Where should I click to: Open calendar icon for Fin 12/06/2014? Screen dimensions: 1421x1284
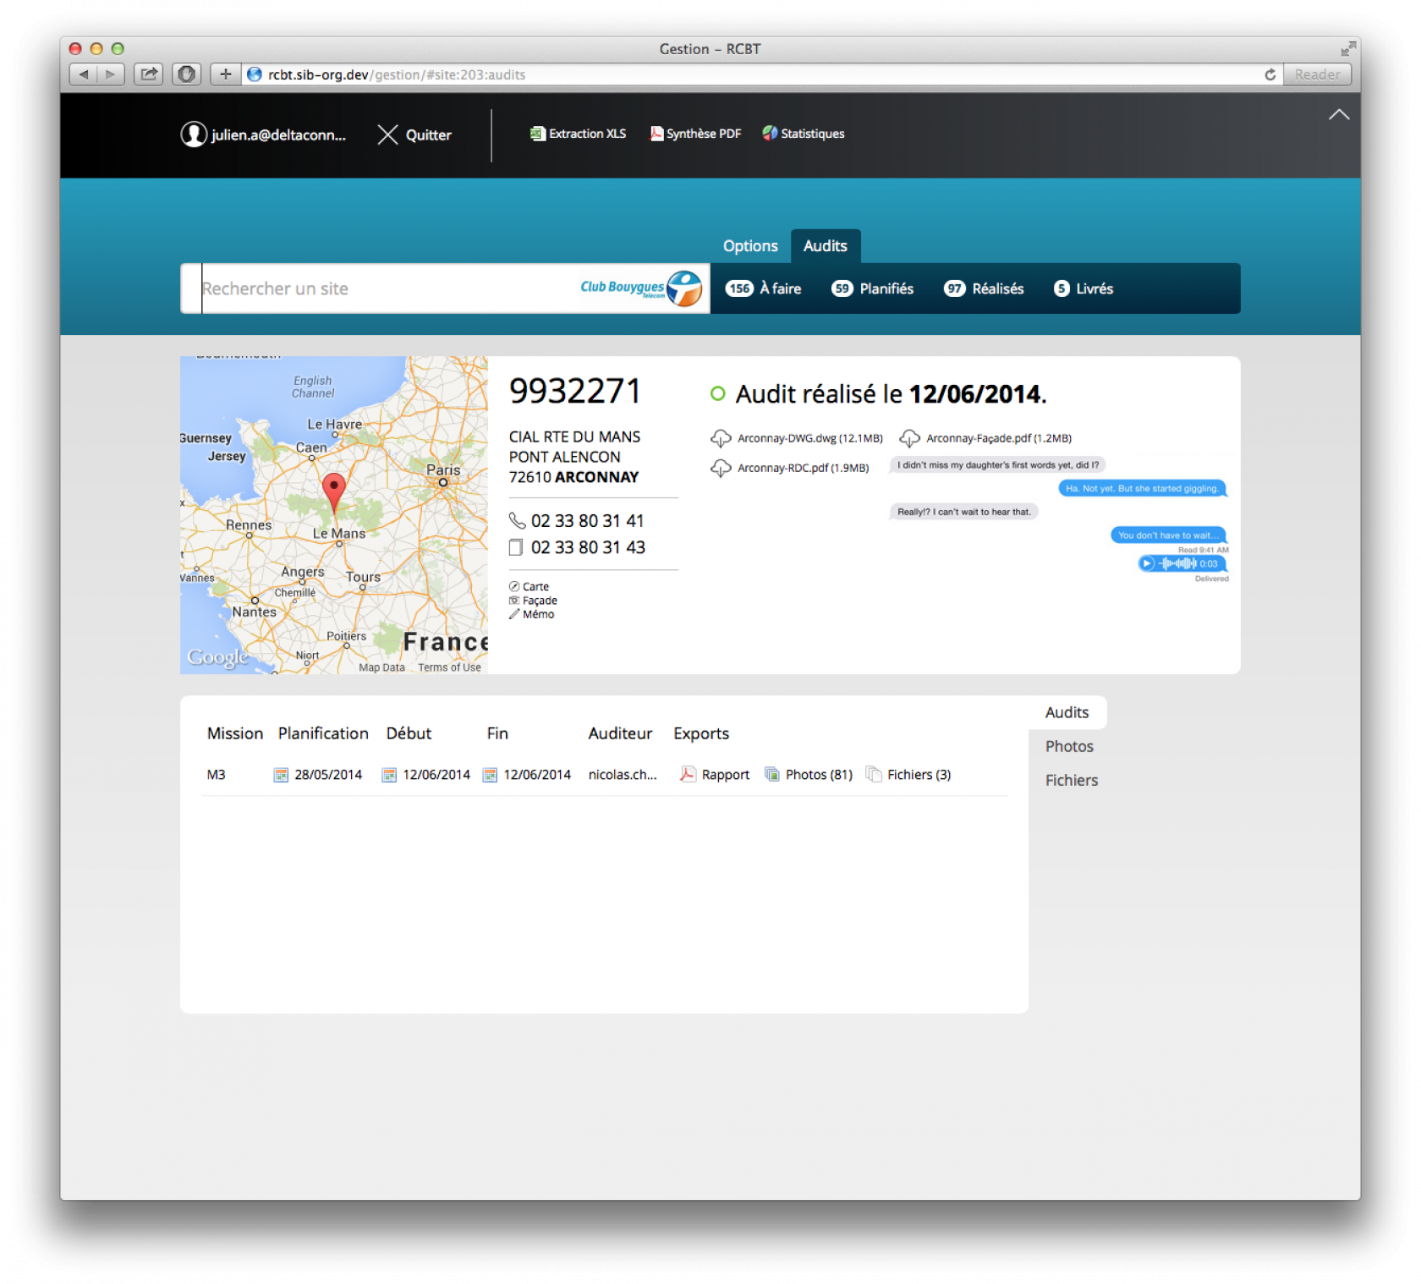point(490,775)
